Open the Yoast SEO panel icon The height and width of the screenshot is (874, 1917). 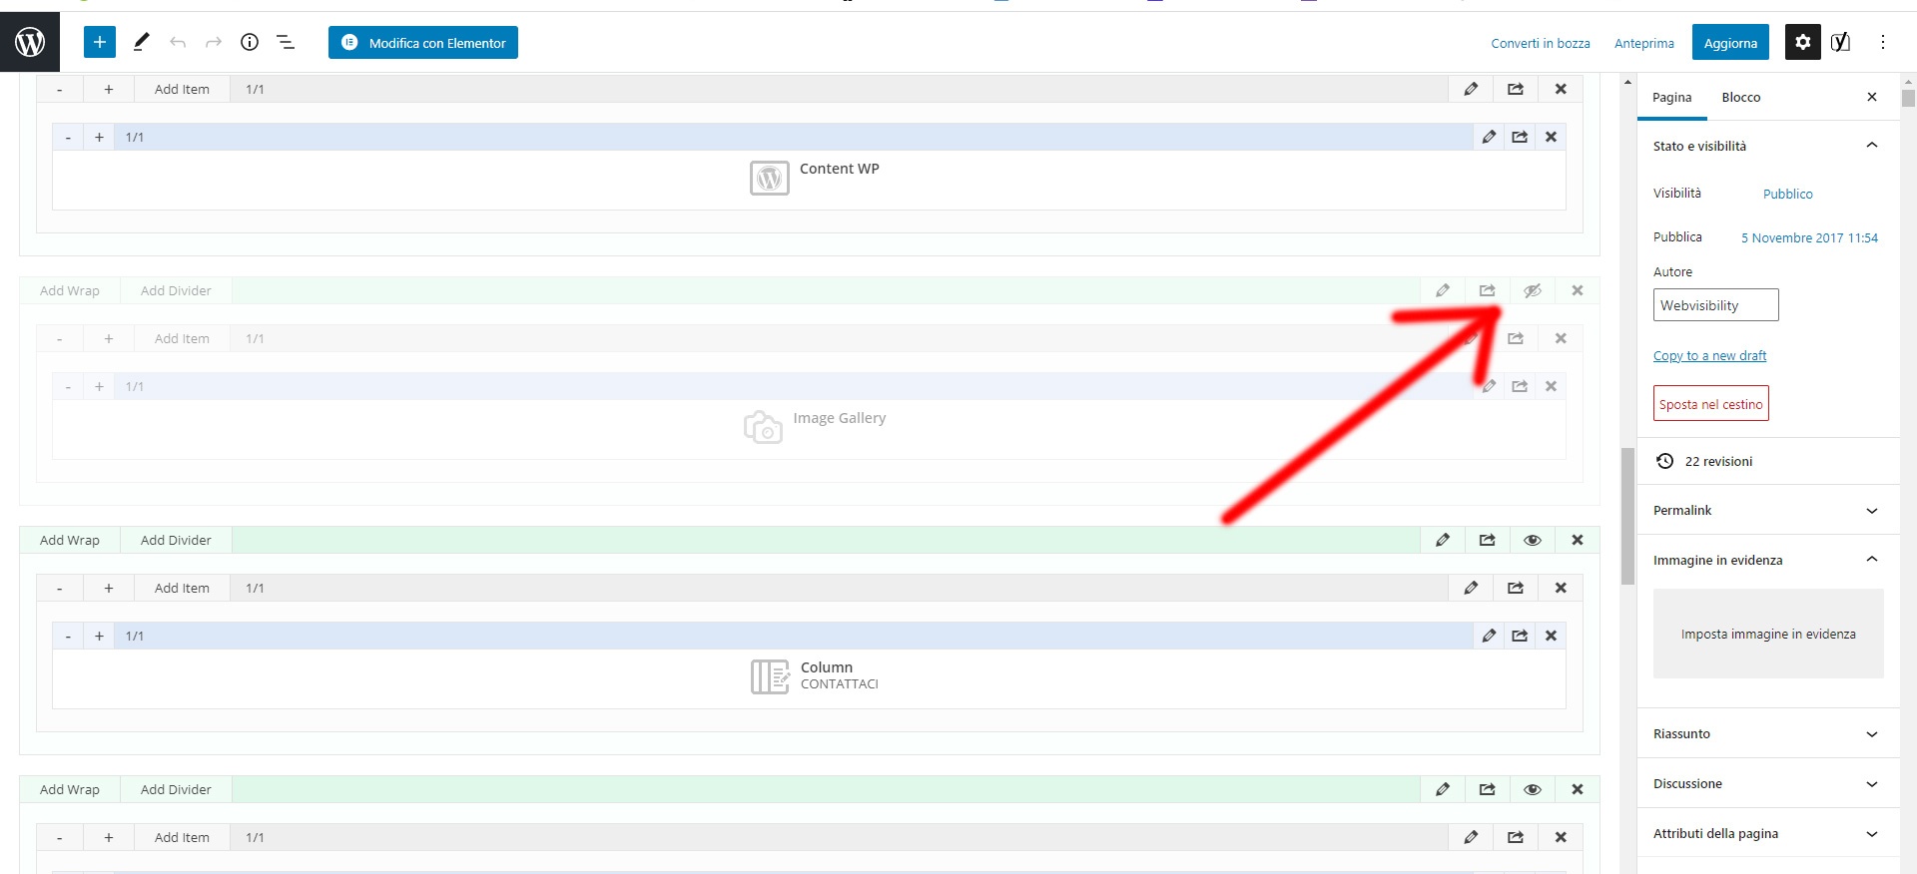(x=1840, y=42)
